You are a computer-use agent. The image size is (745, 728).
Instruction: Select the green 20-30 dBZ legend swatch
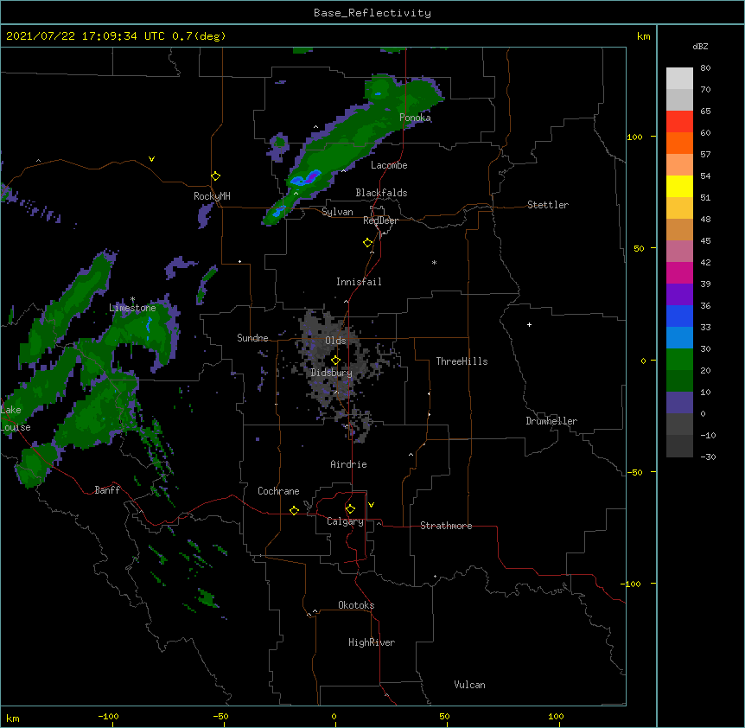(679, 360)
